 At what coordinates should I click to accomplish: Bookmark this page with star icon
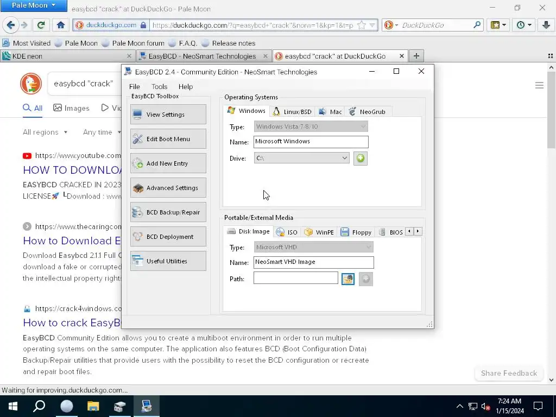point(361,25)
